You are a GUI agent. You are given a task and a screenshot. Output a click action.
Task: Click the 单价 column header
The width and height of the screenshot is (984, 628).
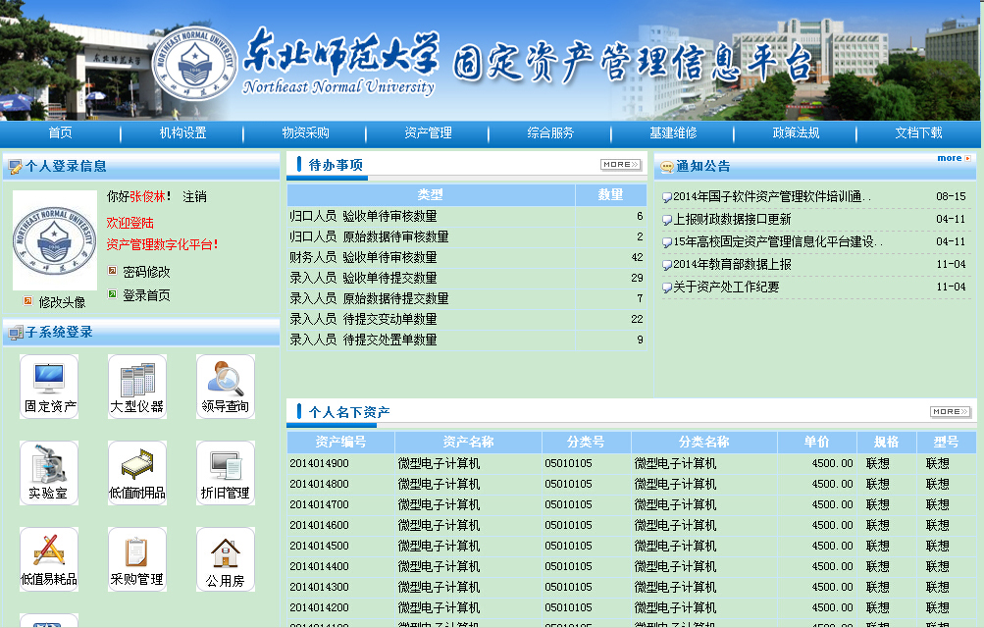coord(817,443)
